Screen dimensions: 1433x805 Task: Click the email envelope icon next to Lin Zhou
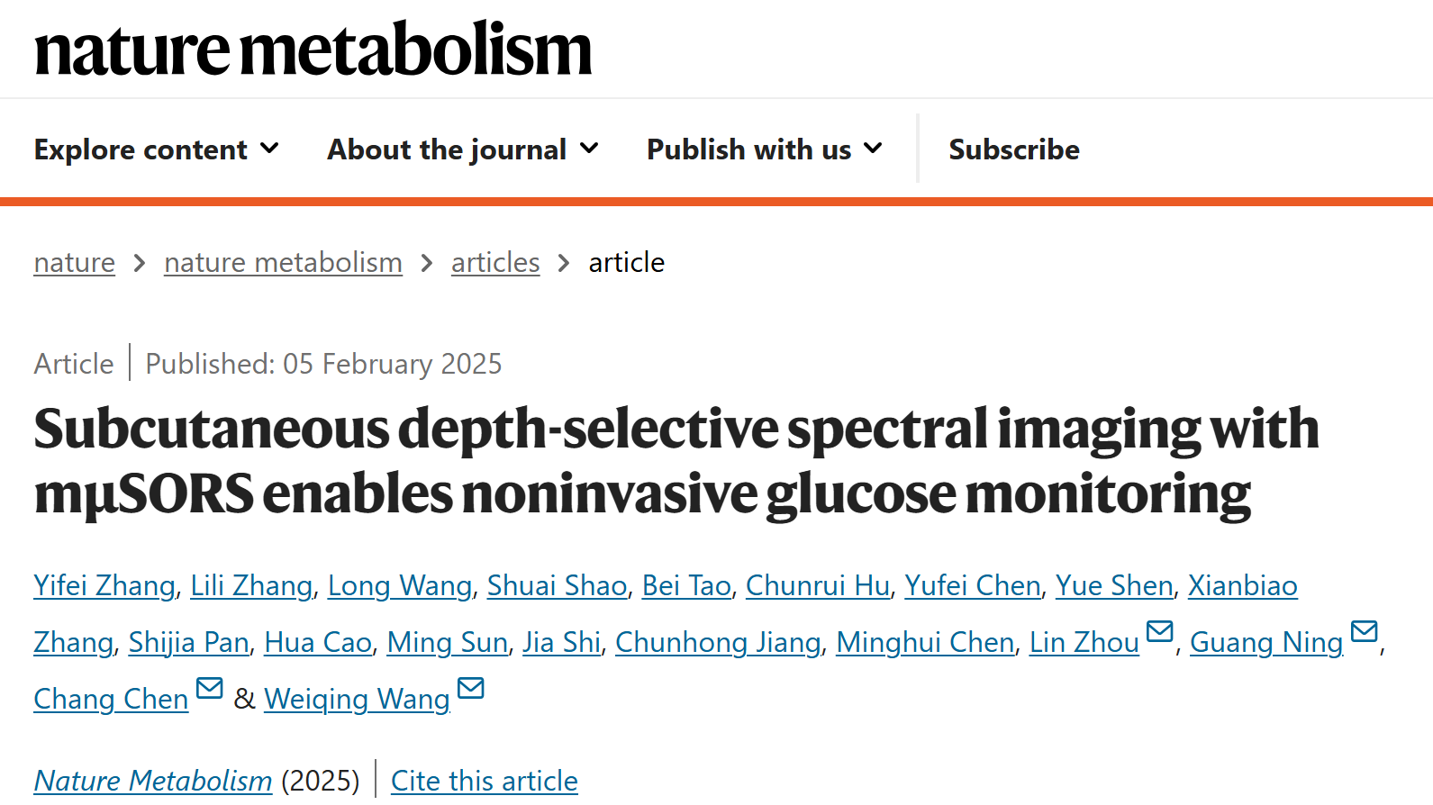(x=1159, y=632)
